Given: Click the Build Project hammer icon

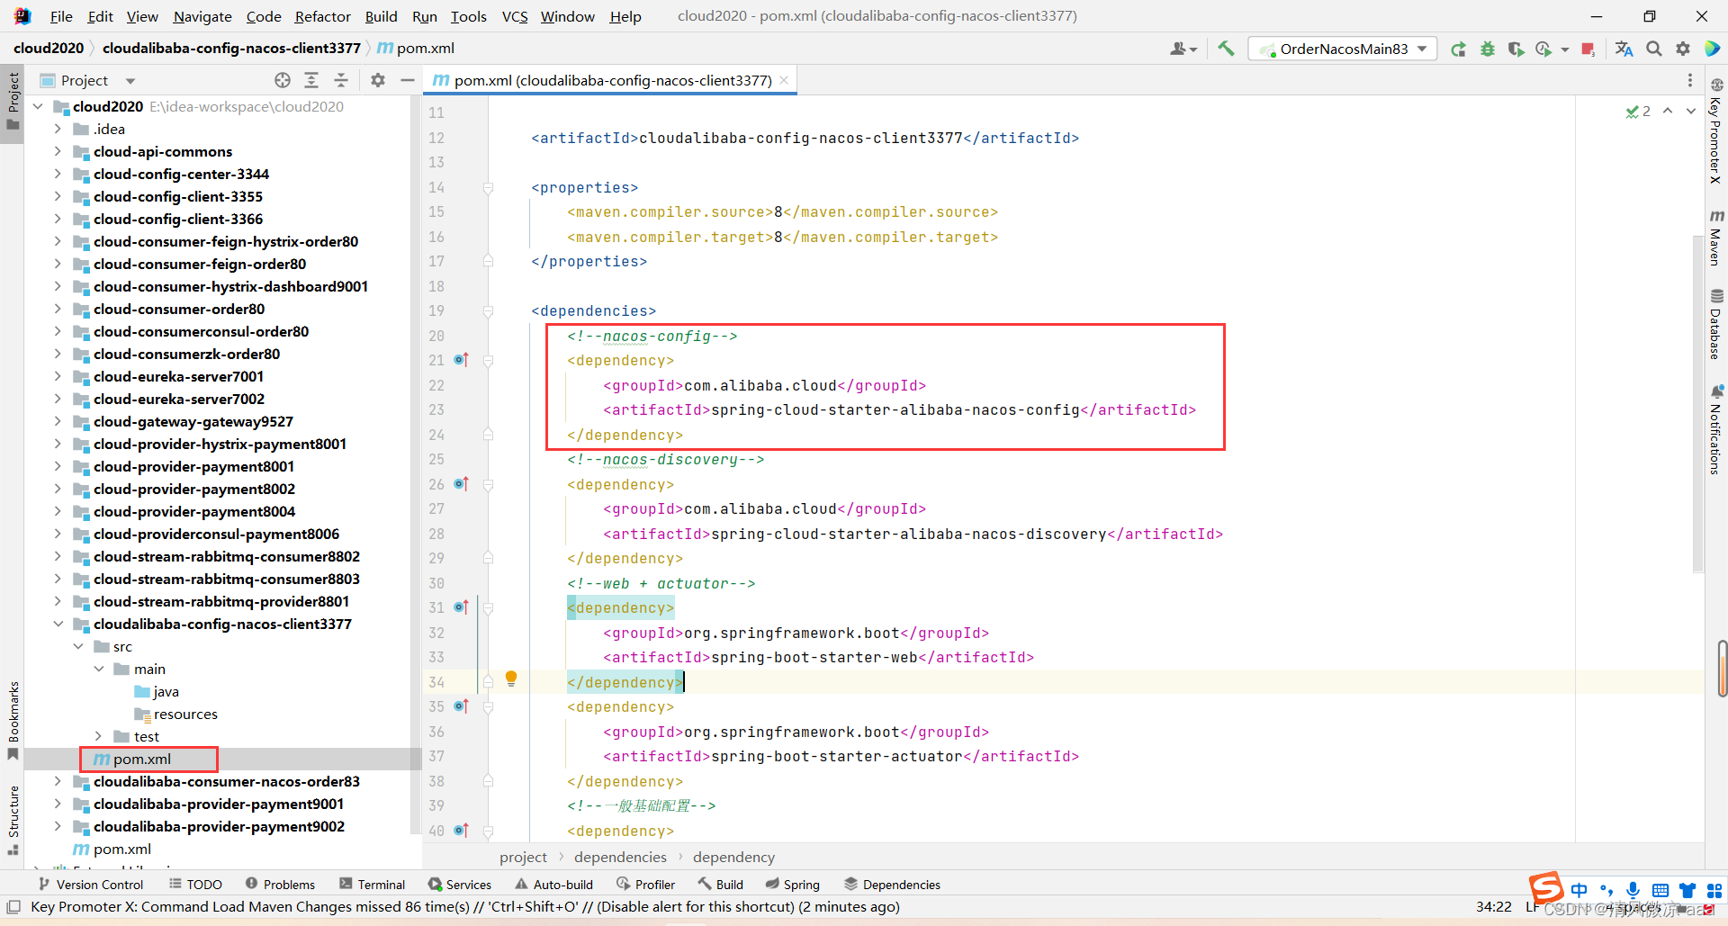Looking at the screenshot, I should pos(1226,49).
